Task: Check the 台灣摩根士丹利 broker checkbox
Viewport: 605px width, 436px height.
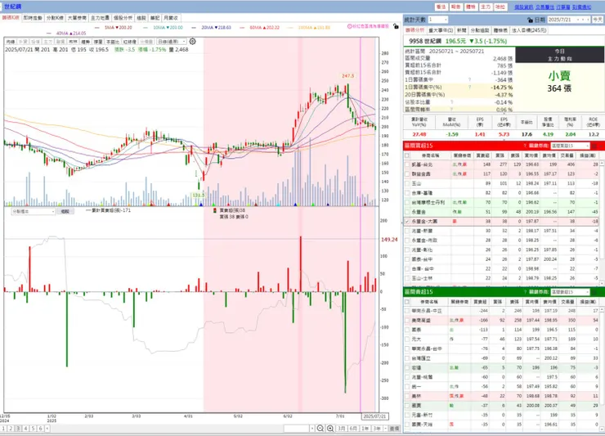Action: [x=406, y=202]
